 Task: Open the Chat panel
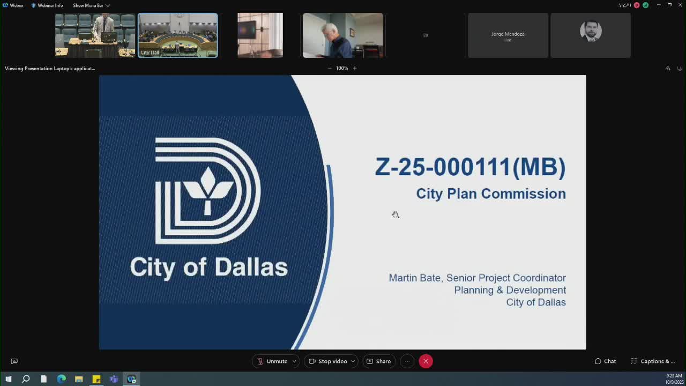(605, 361)
